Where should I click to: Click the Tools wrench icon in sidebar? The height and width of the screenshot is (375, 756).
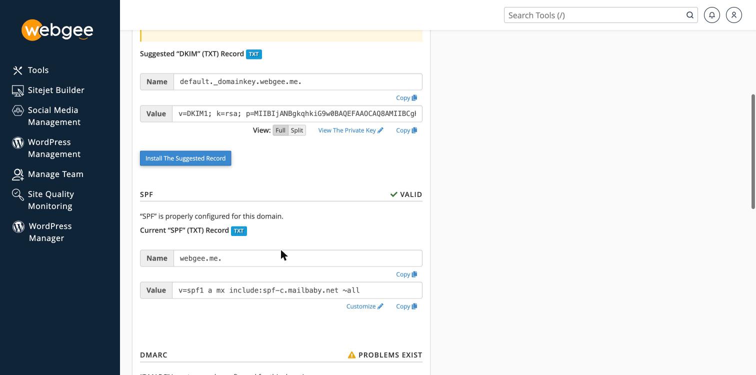pos(18,70)
